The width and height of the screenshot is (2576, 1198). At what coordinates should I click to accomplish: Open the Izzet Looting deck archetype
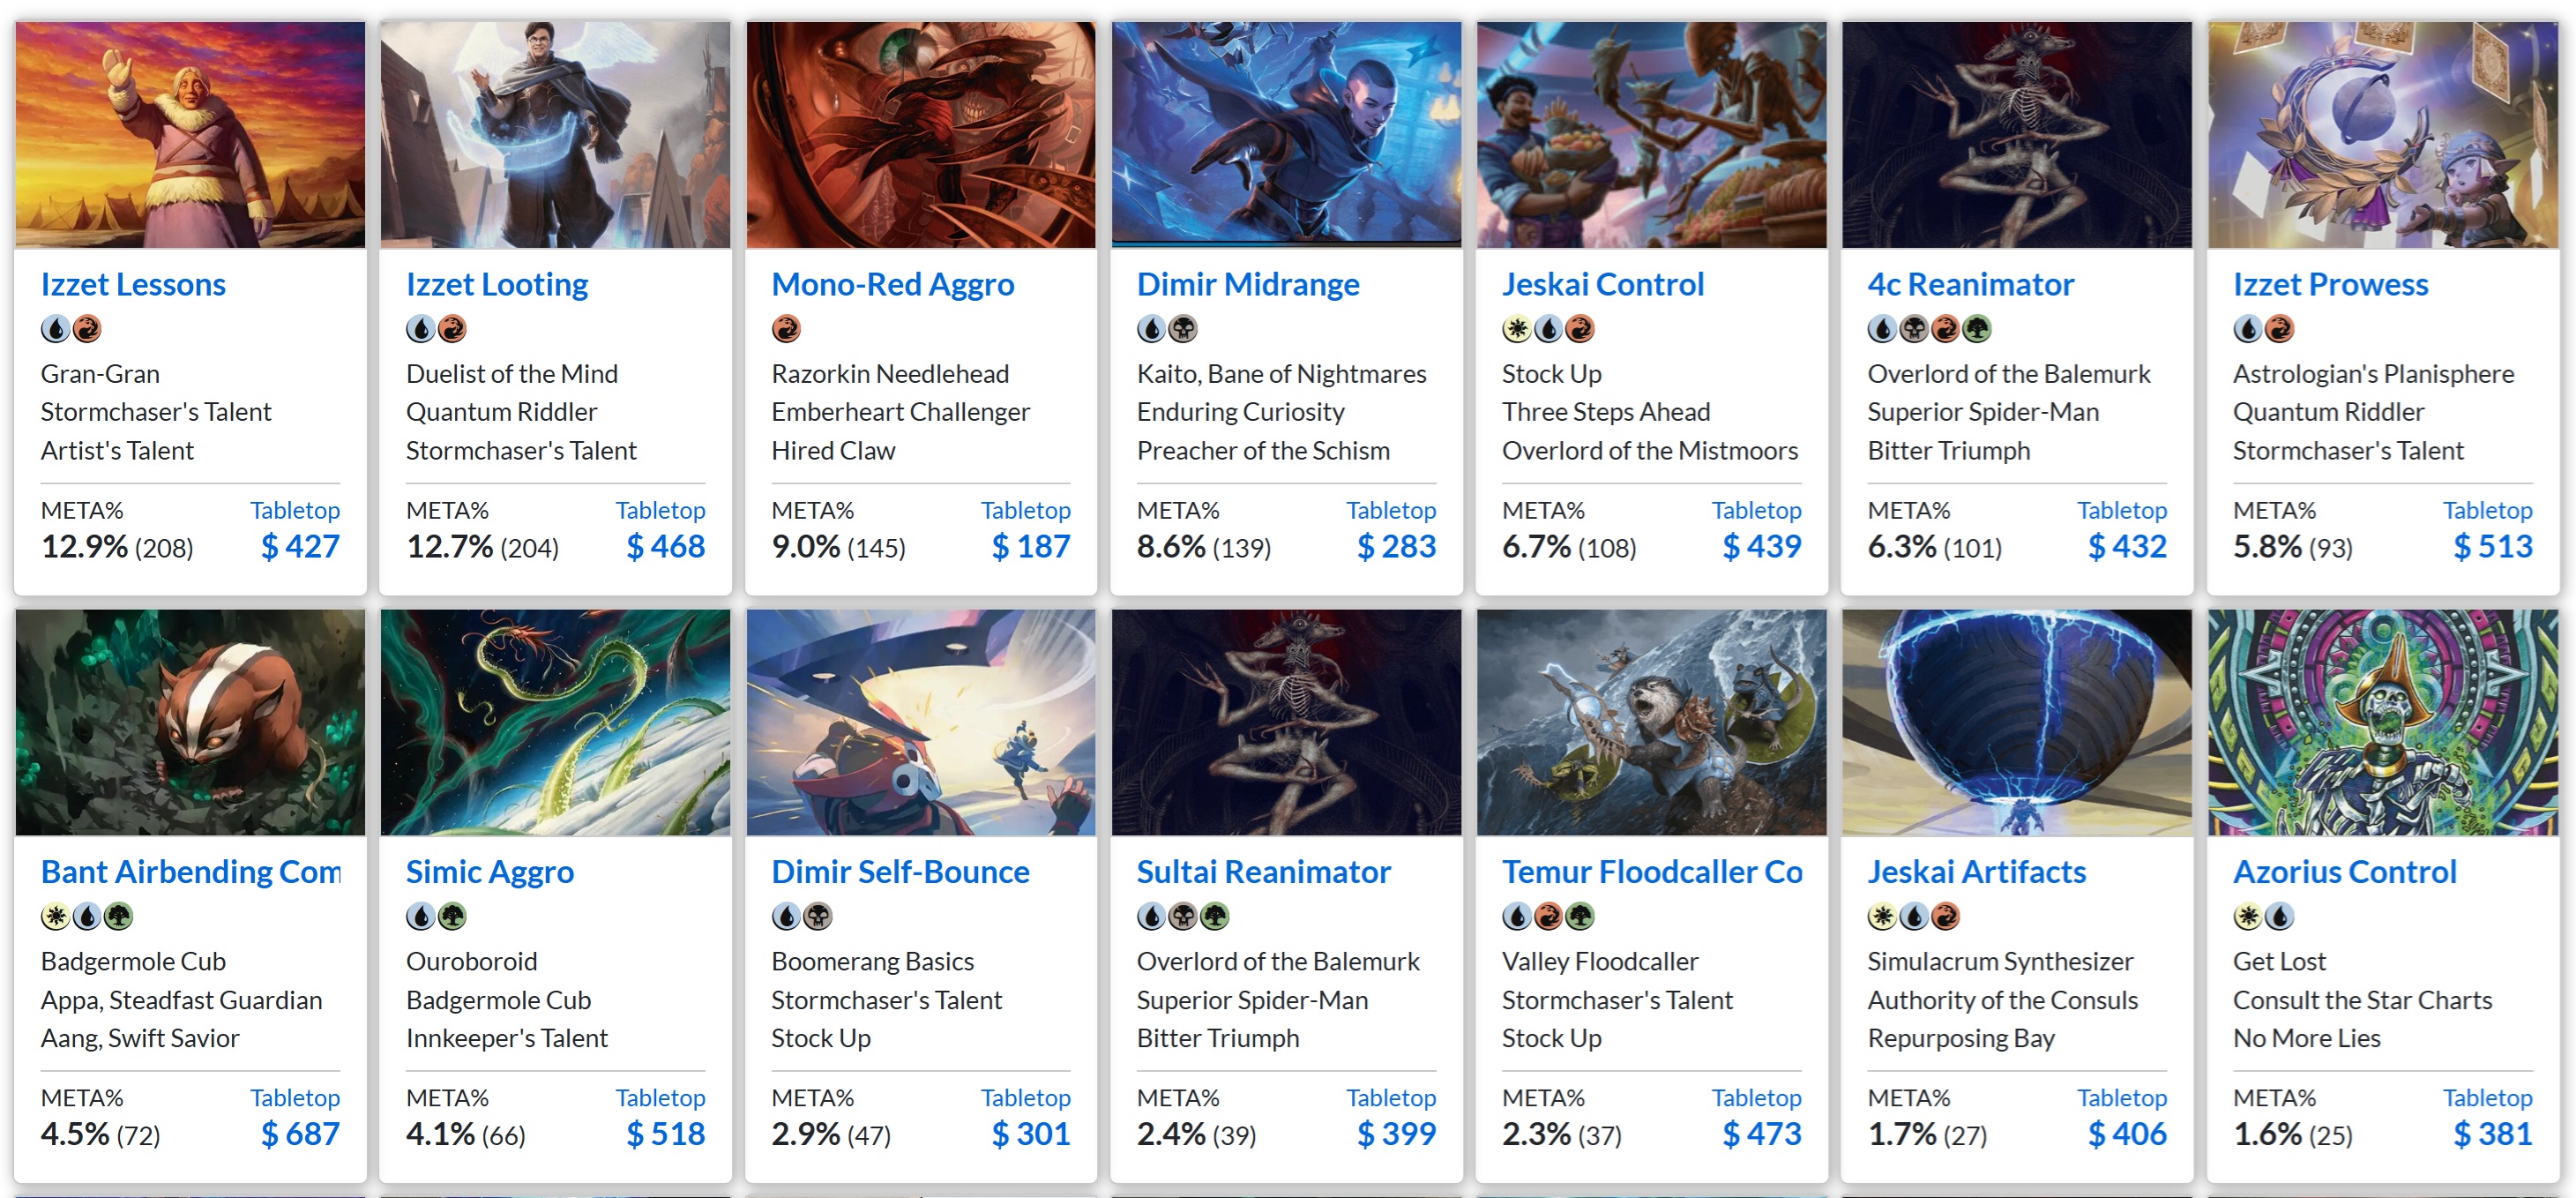(x=497, y=285)
